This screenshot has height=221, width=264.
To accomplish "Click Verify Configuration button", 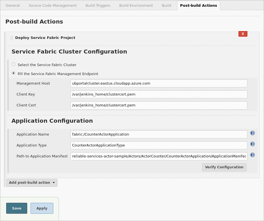I will tap(224, 167).
